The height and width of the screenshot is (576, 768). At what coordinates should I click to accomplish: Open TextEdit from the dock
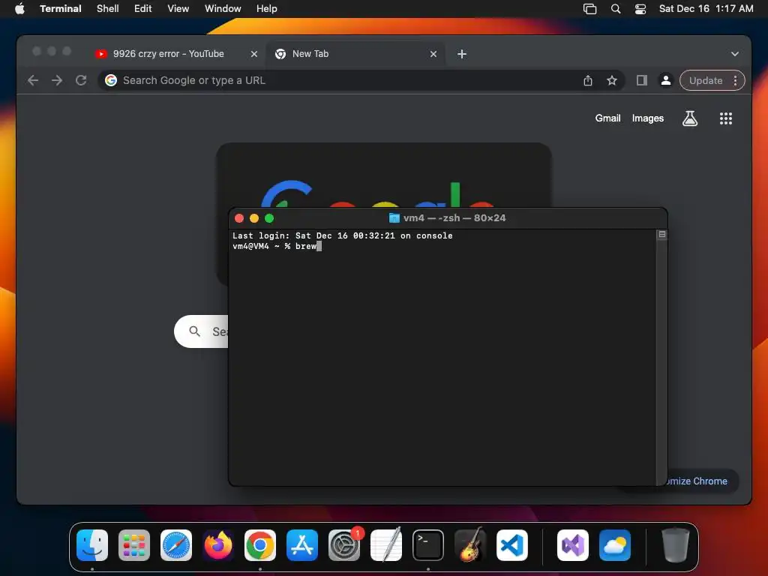(x=386, y=545)
